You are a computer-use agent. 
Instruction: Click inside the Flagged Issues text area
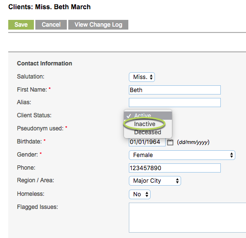point(187,218)
